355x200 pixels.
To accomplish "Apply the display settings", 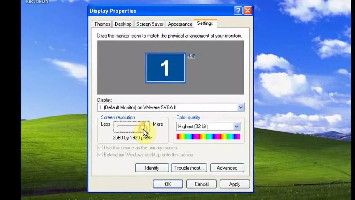I will coord(235,184).
